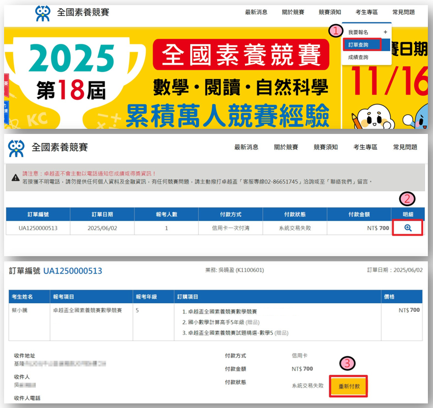
Task: Click the warning triangle icon in the notice
Action: [x=15, y=177]
